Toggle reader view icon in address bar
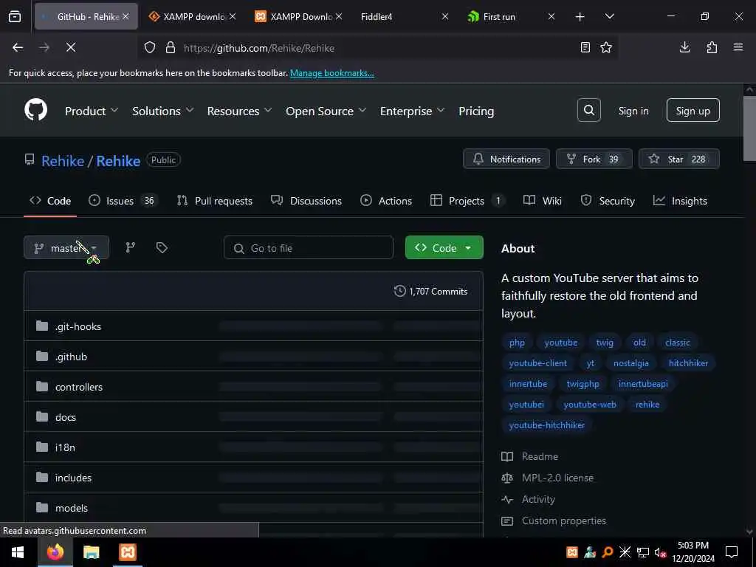The height and width of the screenshot is (567, 756). (585, 47)
